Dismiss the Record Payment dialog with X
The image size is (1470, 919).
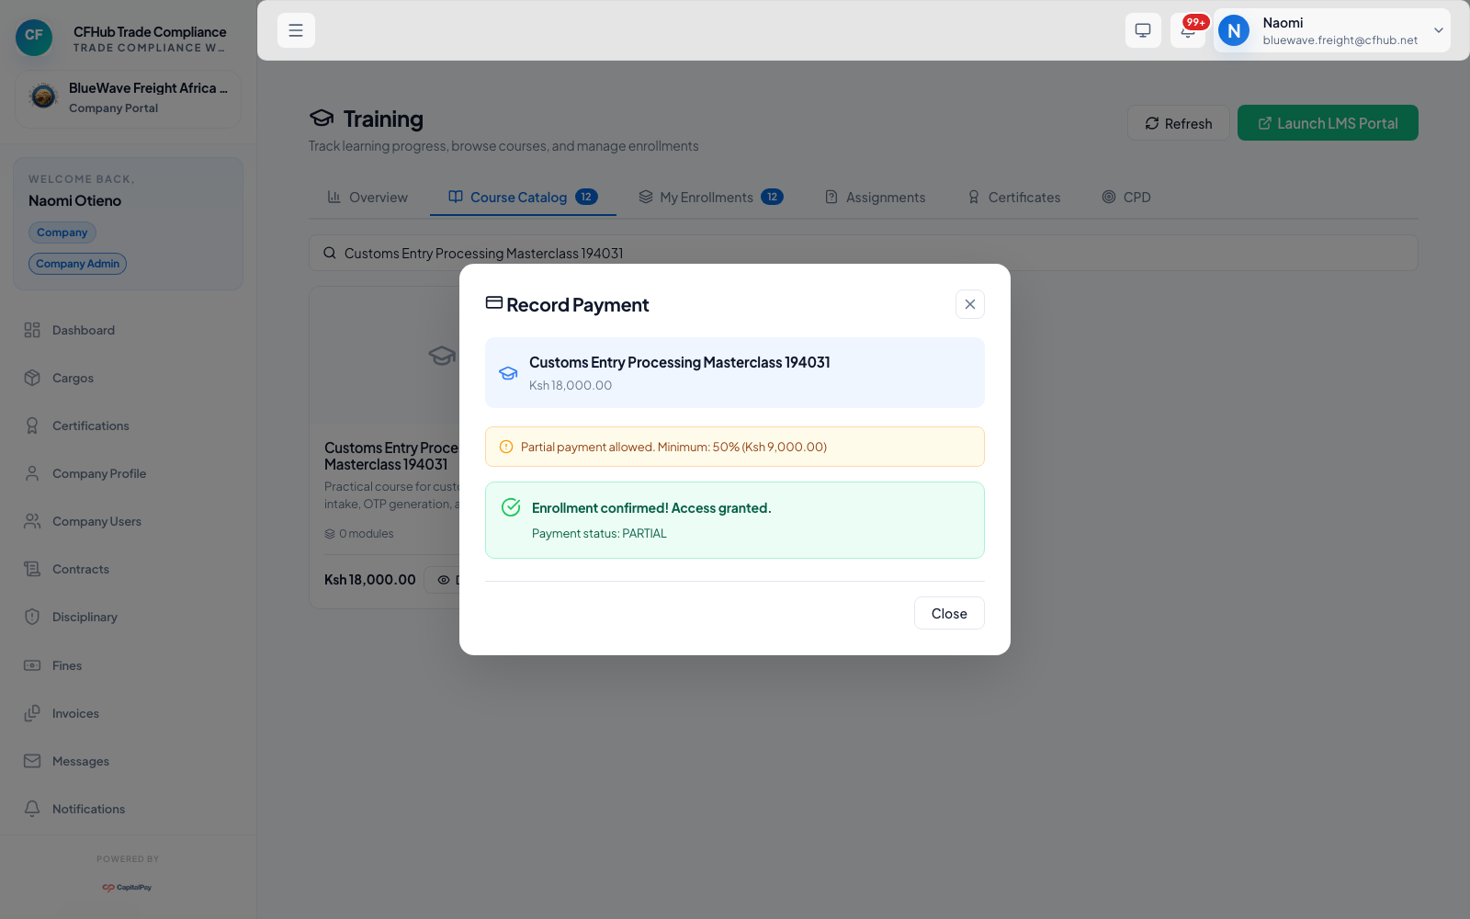click(x=969, y=304)
